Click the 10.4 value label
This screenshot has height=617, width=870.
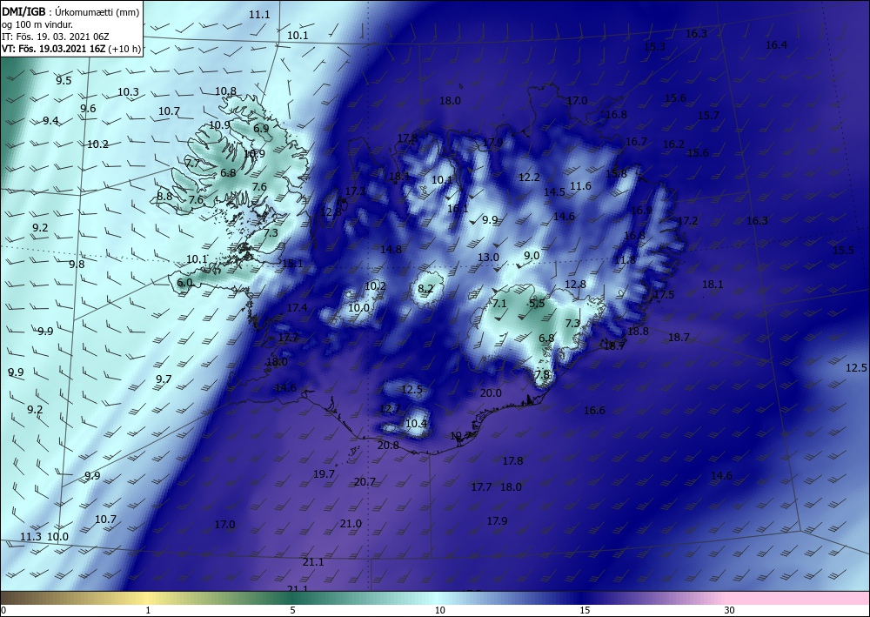pyautogui.click(x=416, y=424)
